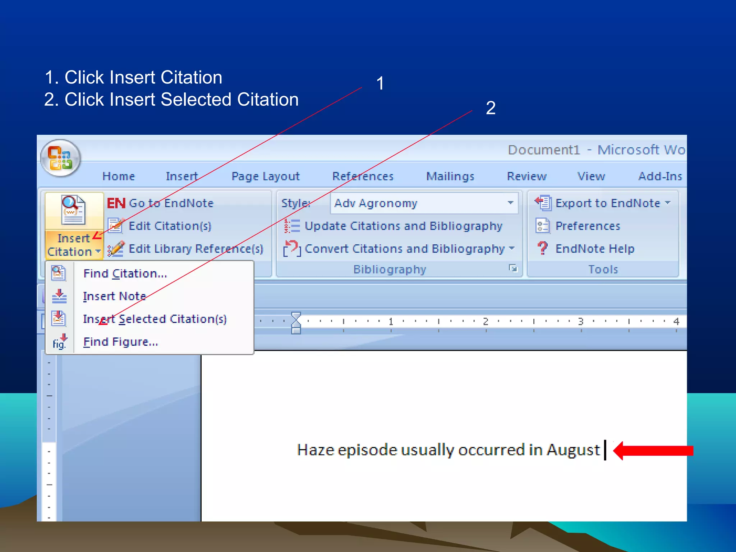Screen dimensions: 736x552
Task: Click Go to EndNote
Action: (x=171, y=203)
